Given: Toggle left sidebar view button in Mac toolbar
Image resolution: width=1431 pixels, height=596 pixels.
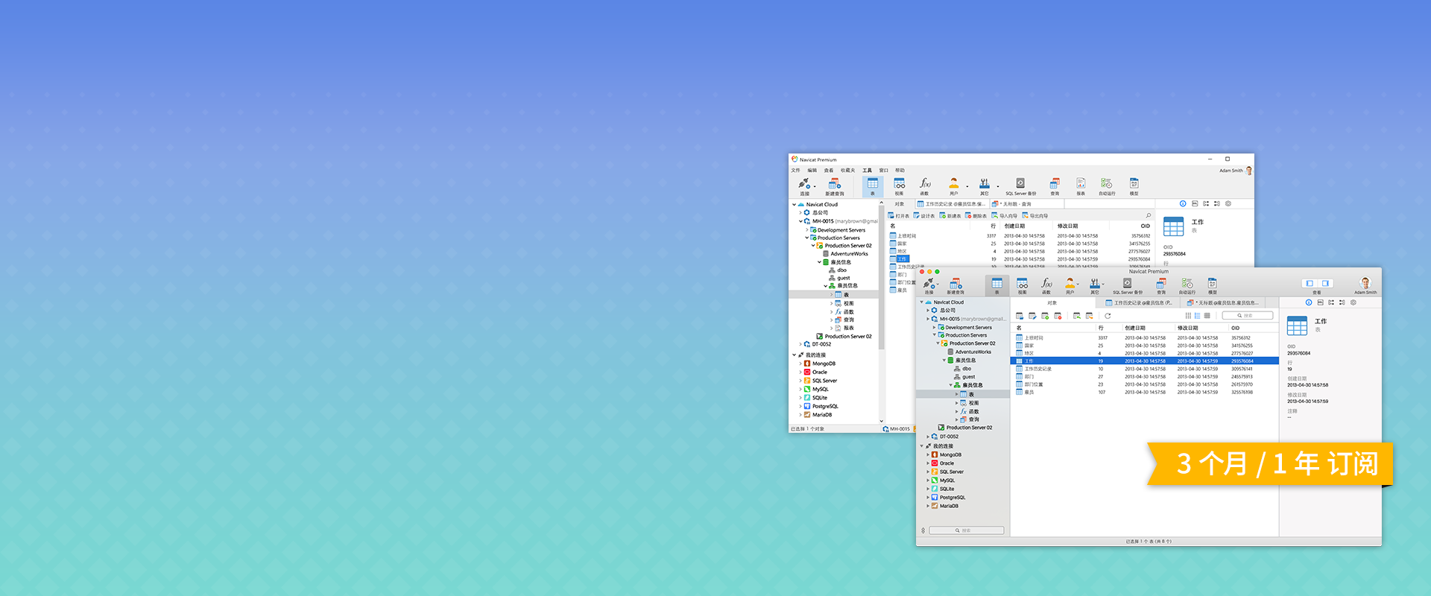Looking at the screenshot, I should coord(1310,283).
